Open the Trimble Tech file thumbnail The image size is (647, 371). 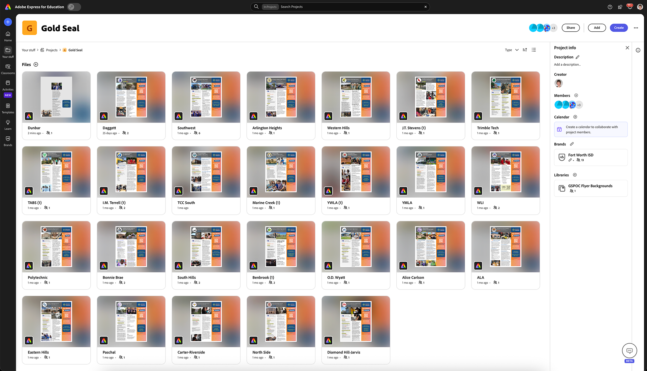[x=505, y=97]
